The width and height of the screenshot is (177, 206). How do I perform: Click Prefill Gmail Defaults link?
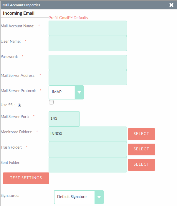(68, 18)
